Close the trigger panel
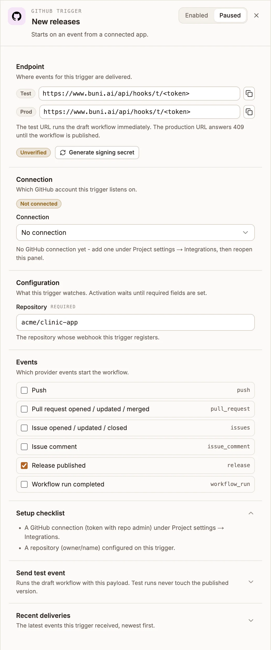The image size is (271, 650). [x=256, y=15]
